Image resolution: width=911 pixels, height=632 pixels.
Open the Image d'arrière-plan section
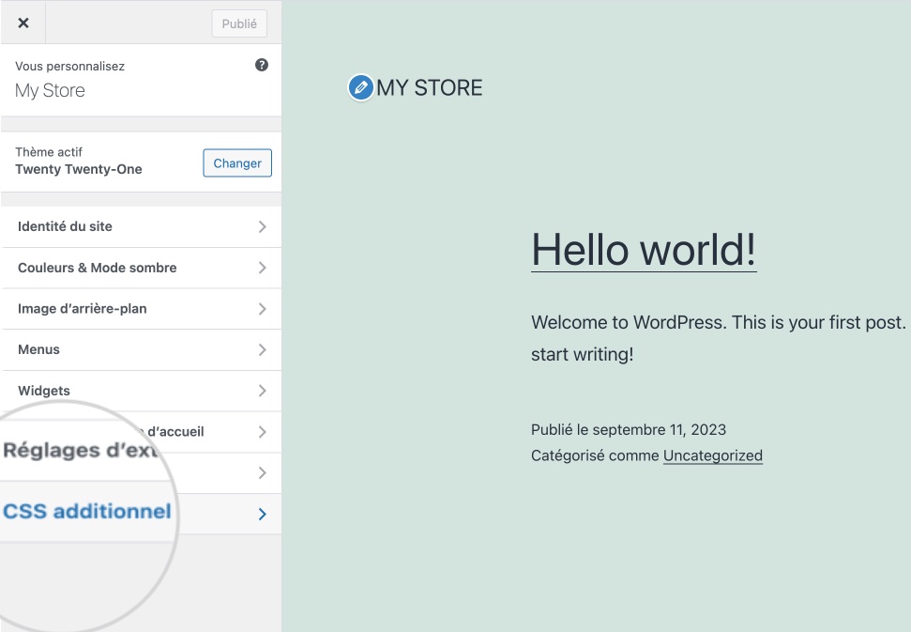[x=141, y=309]
